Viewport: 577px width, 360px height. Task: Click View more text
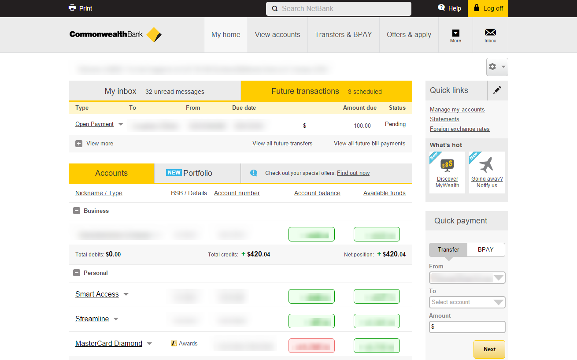100,144
